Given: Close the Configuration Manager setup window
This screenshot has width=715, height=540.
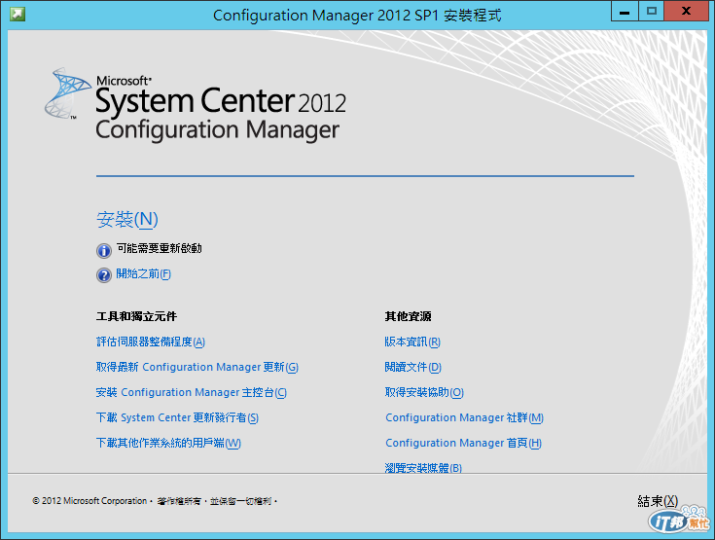Looking at the screenshot, I should [x=686, y=12].
